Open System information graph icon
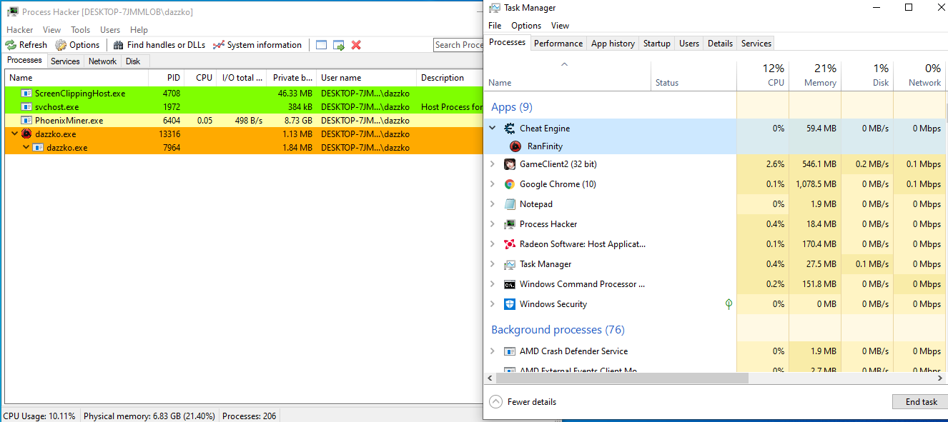948x422 pixels. (219, 45)
